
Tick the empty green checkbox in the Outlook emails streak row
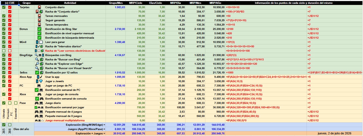pyautogui.click(x=4, y=51)
